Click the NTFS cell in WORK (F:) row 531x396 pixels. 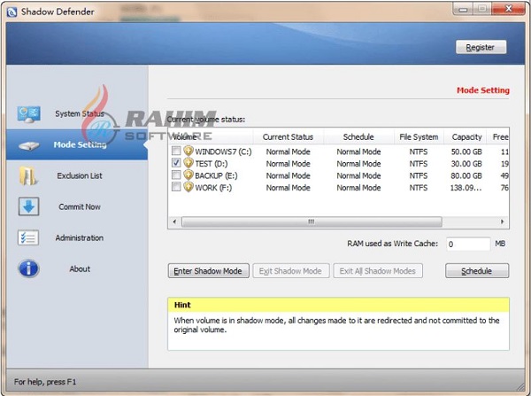(419, 188)
